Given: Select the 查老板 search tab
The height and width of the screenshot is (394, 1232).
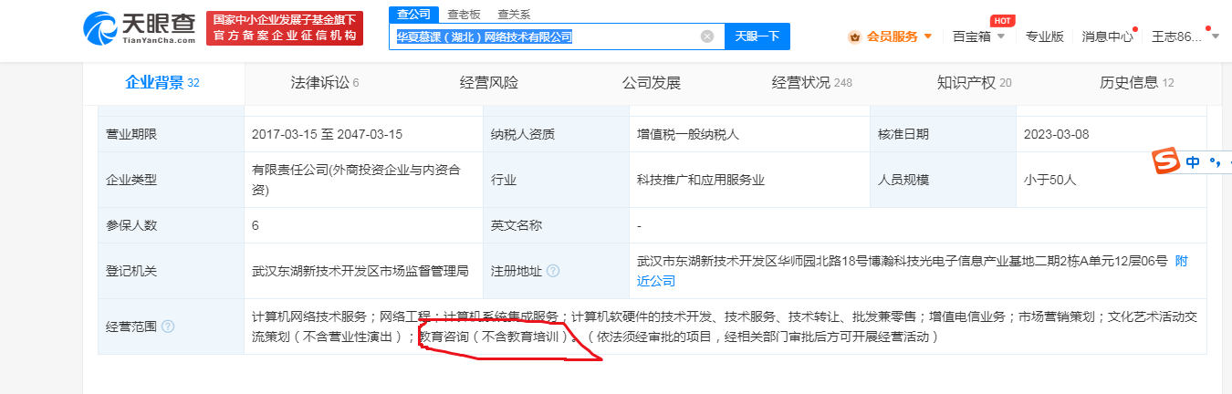Looking at the screenshot, I should click(x=463, y=15).
